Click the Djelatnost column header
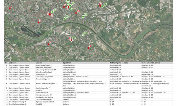Screen dimensions: 177x106 click(x=67, y=63)
